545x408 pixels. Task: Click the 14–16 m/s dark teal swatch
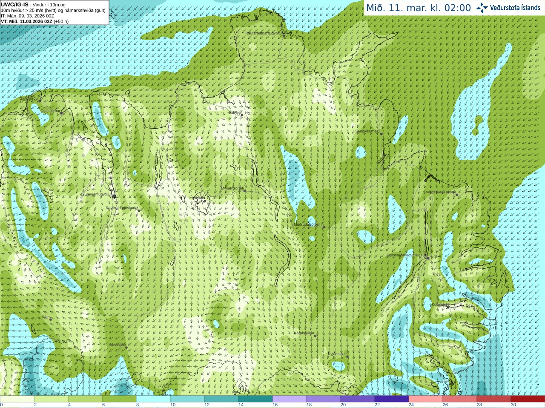pyautogui.click(x=255, y=399)
